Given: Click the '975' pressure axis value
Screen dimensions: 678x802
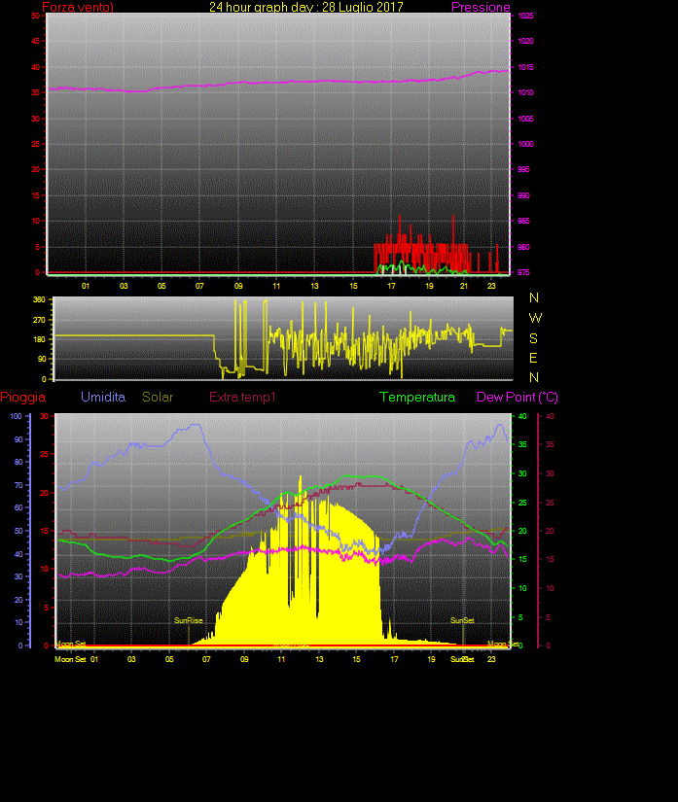Looking at the screenshot, I should click(x=523, y=272).
